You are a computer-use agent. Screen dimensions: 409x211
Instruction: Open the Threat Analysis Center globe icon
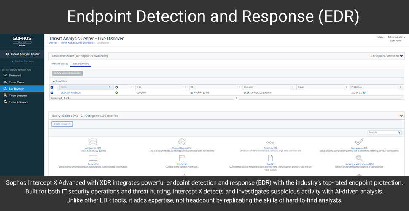[7, 54]
